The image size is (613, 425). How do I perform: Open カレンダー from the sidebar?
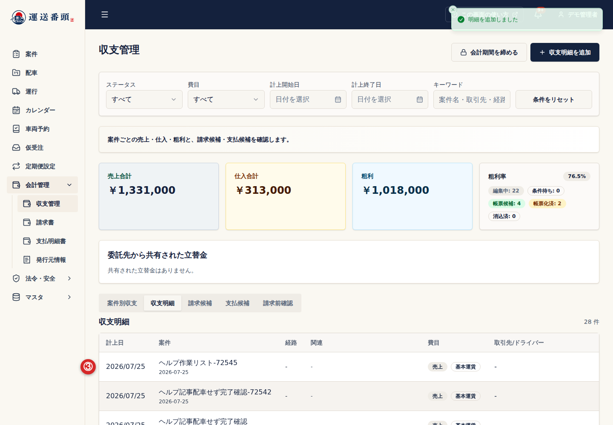point(42,110)
